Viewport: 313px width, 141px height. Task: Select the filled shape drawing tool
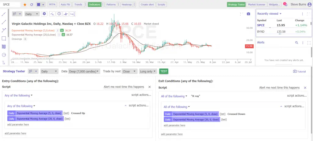pyautogui.click(x=4, y=46)
